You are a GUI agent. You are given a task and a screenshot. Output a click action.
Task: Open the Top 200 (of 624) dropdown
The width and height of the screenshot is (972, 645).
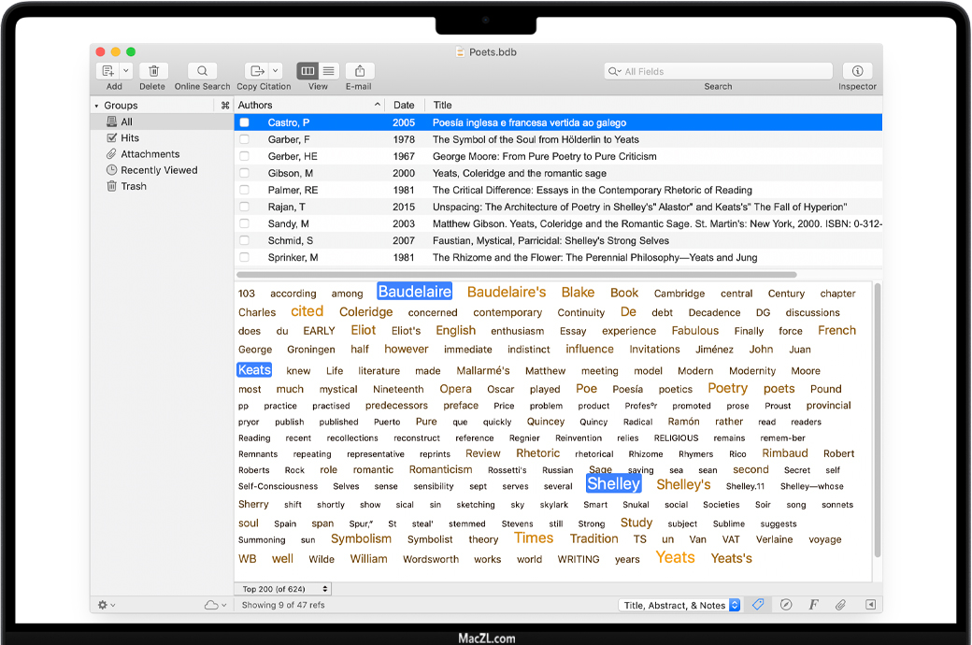tap(285, 589)
